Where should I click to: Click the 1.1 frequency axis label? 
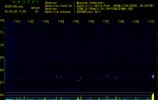click(x=2, y=32)
